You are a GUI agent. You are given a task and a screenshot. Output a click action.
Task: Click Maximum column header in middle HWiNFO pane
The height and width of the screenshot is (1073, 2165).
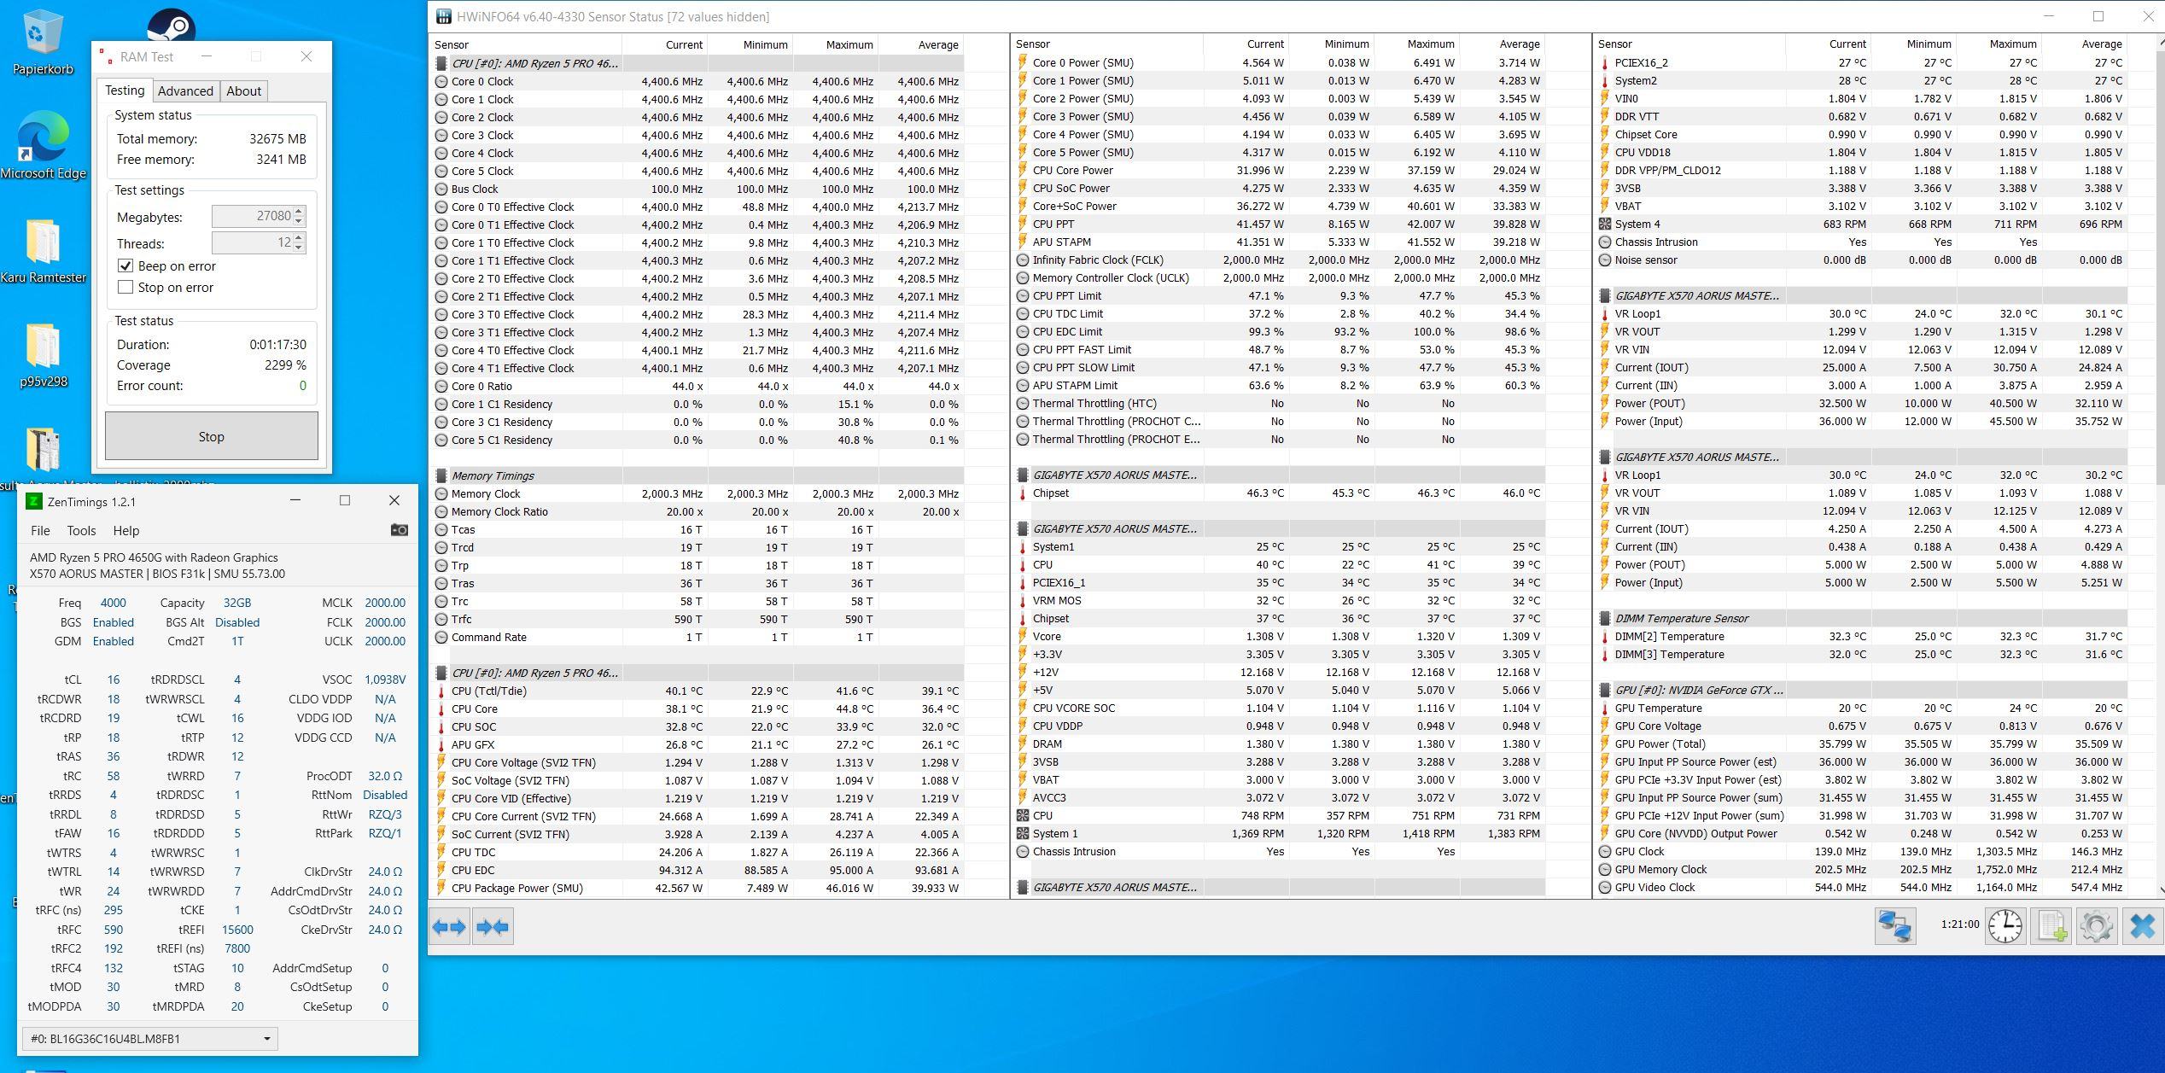click(x=1417, y=44)
